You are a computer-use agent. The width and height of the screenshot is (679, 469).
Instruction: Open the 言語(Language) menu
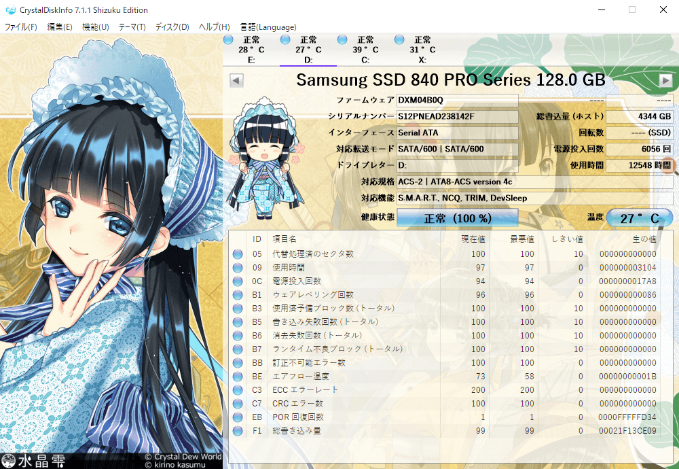tap(268, 27)
